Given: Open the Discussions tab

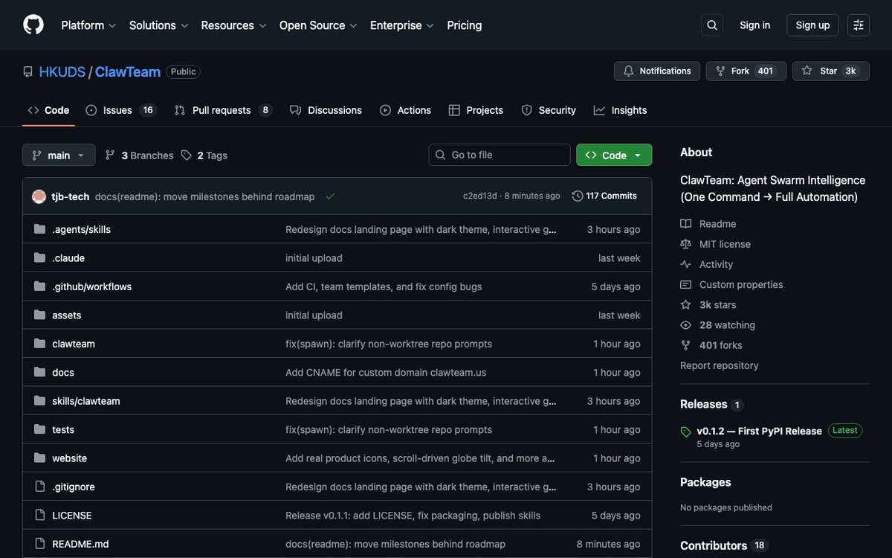Looking at the screenshot, I should [326, 110].
